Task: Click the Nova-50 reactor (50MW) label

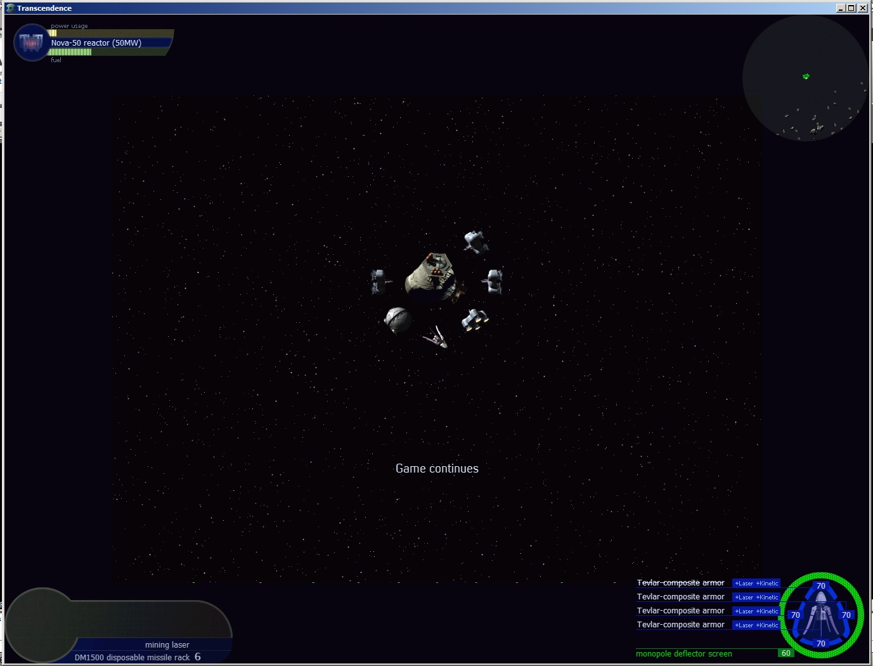Action: [96, 43]
